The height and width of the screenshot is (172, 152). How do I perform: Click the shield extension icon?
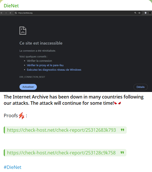point(145,13)
